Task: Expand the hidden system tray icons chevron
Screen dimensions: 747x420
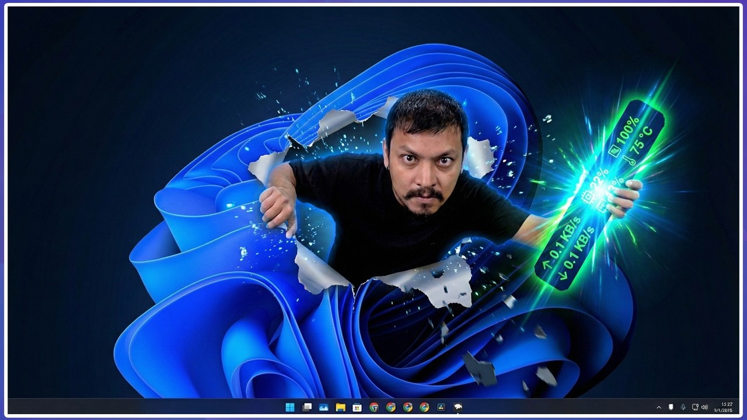Action: [659, 407]
